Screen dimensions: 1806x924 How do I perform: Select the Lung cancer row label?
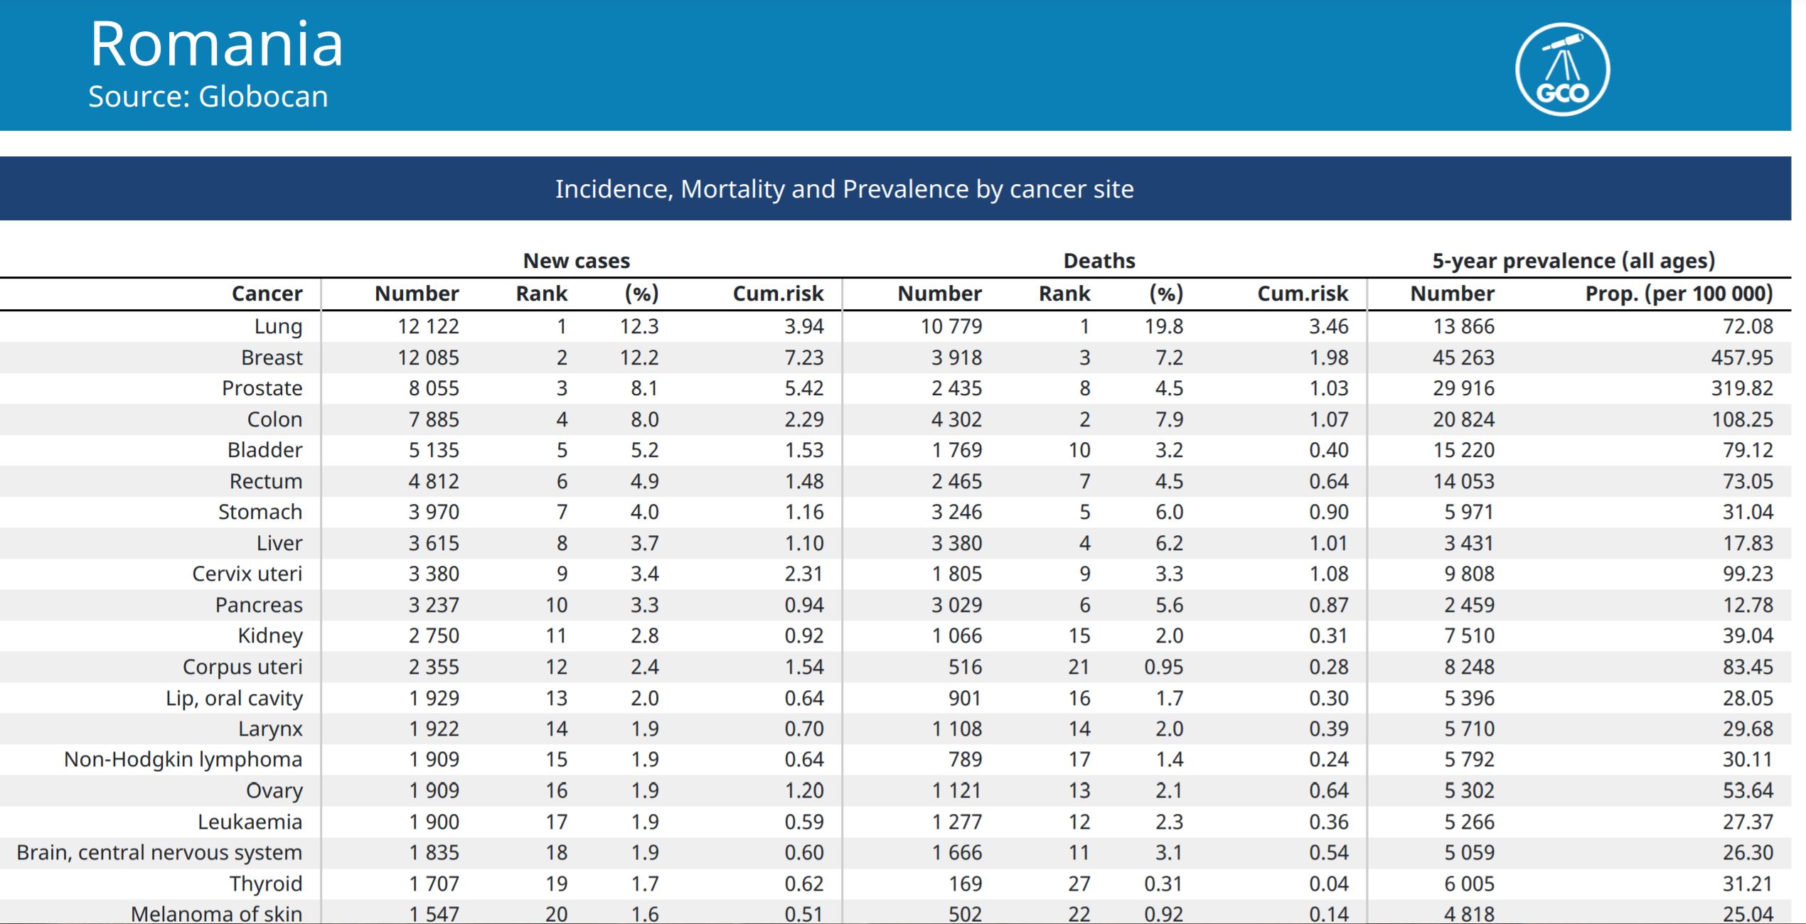(x=278, y=326)
